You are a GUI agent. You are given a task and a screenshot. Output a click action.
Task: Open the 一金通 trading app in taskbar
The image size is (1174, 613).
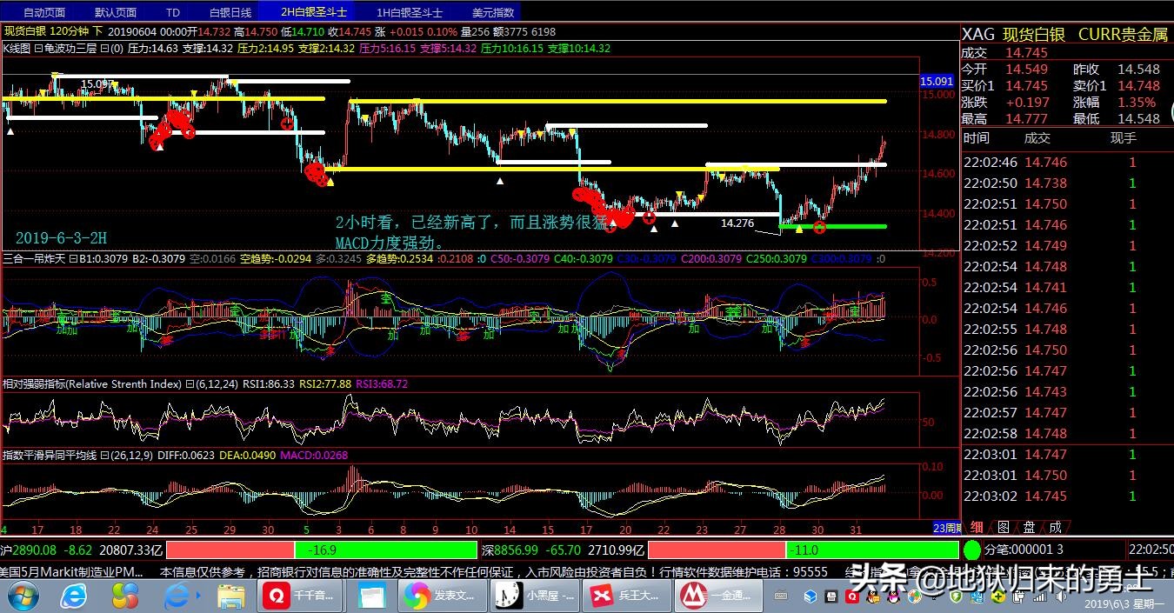(716, 595)
